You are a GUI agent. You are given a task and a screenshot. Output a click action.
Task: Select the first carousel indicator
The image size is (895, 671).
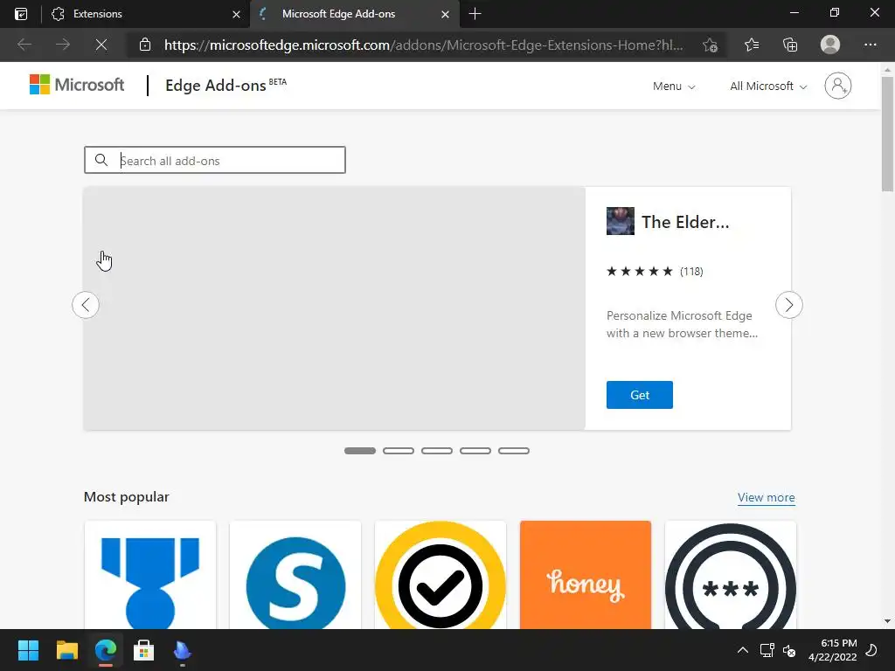tap(359, 451)
